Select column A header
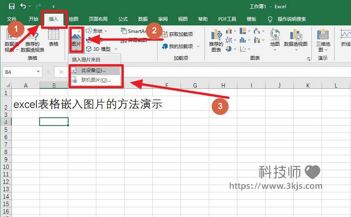 tap(26, 85)
